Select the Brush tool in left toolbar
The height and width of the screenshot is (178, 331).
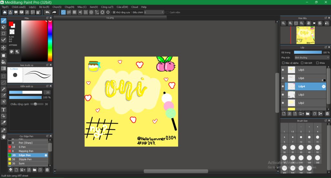[x=4, y=21]
